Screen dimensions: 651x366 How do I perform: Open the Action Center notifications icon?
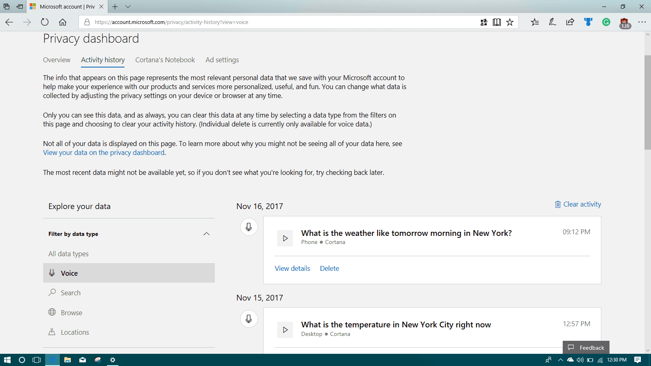click(638, 360)
